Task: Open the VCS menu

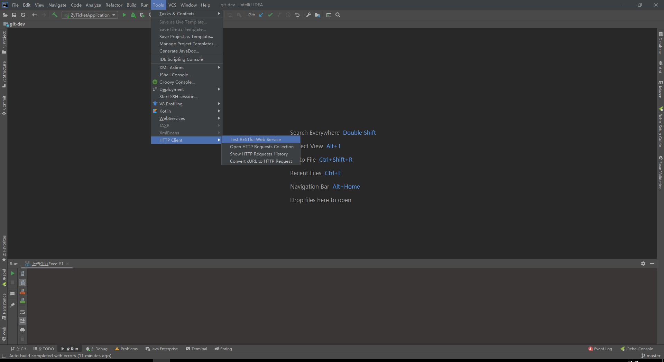Action: [172, 5]
